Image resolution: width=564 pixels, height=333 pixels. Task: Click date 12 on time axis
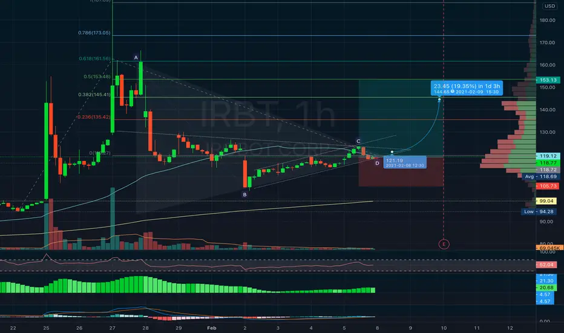pyautogui.click(x=510, y=328)
